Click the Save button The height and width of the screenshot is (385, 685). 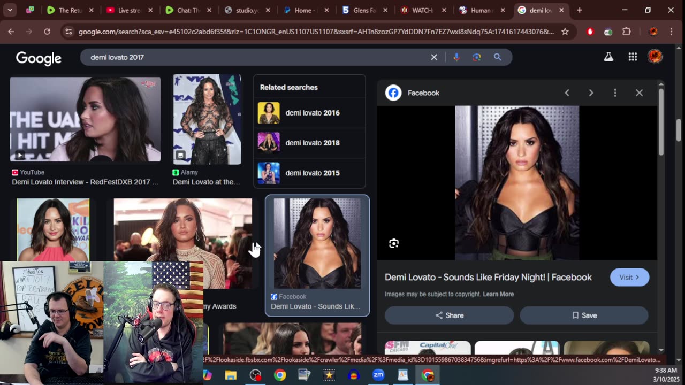coord(584,315)
